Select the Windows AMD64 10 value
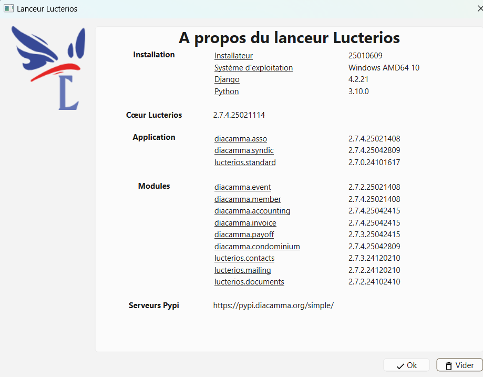Image resolution: width=483 pixels, height=377 pixels. [x=384, y=68]
